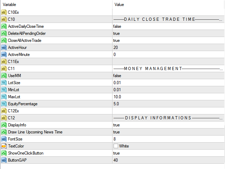Open Draw Line Upcoming News Time value
Image resolution: width=225 pixels, height=169 pixels.
(168, 132)
